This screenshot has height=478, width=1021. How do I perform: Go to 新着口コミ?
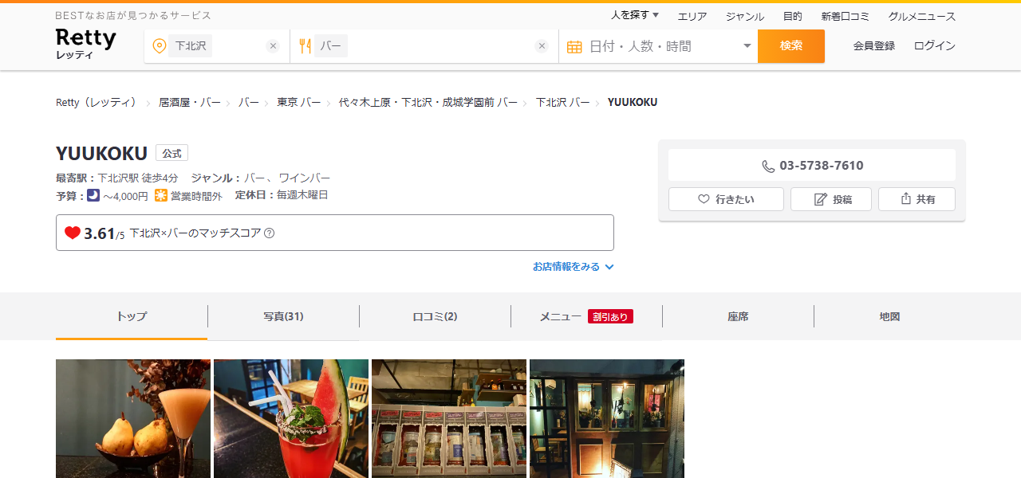click(846, 16)
